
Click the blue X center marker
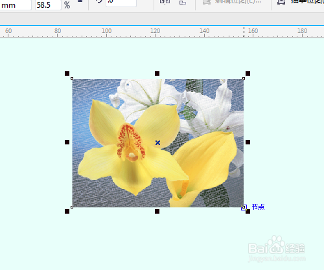point(157,142)
